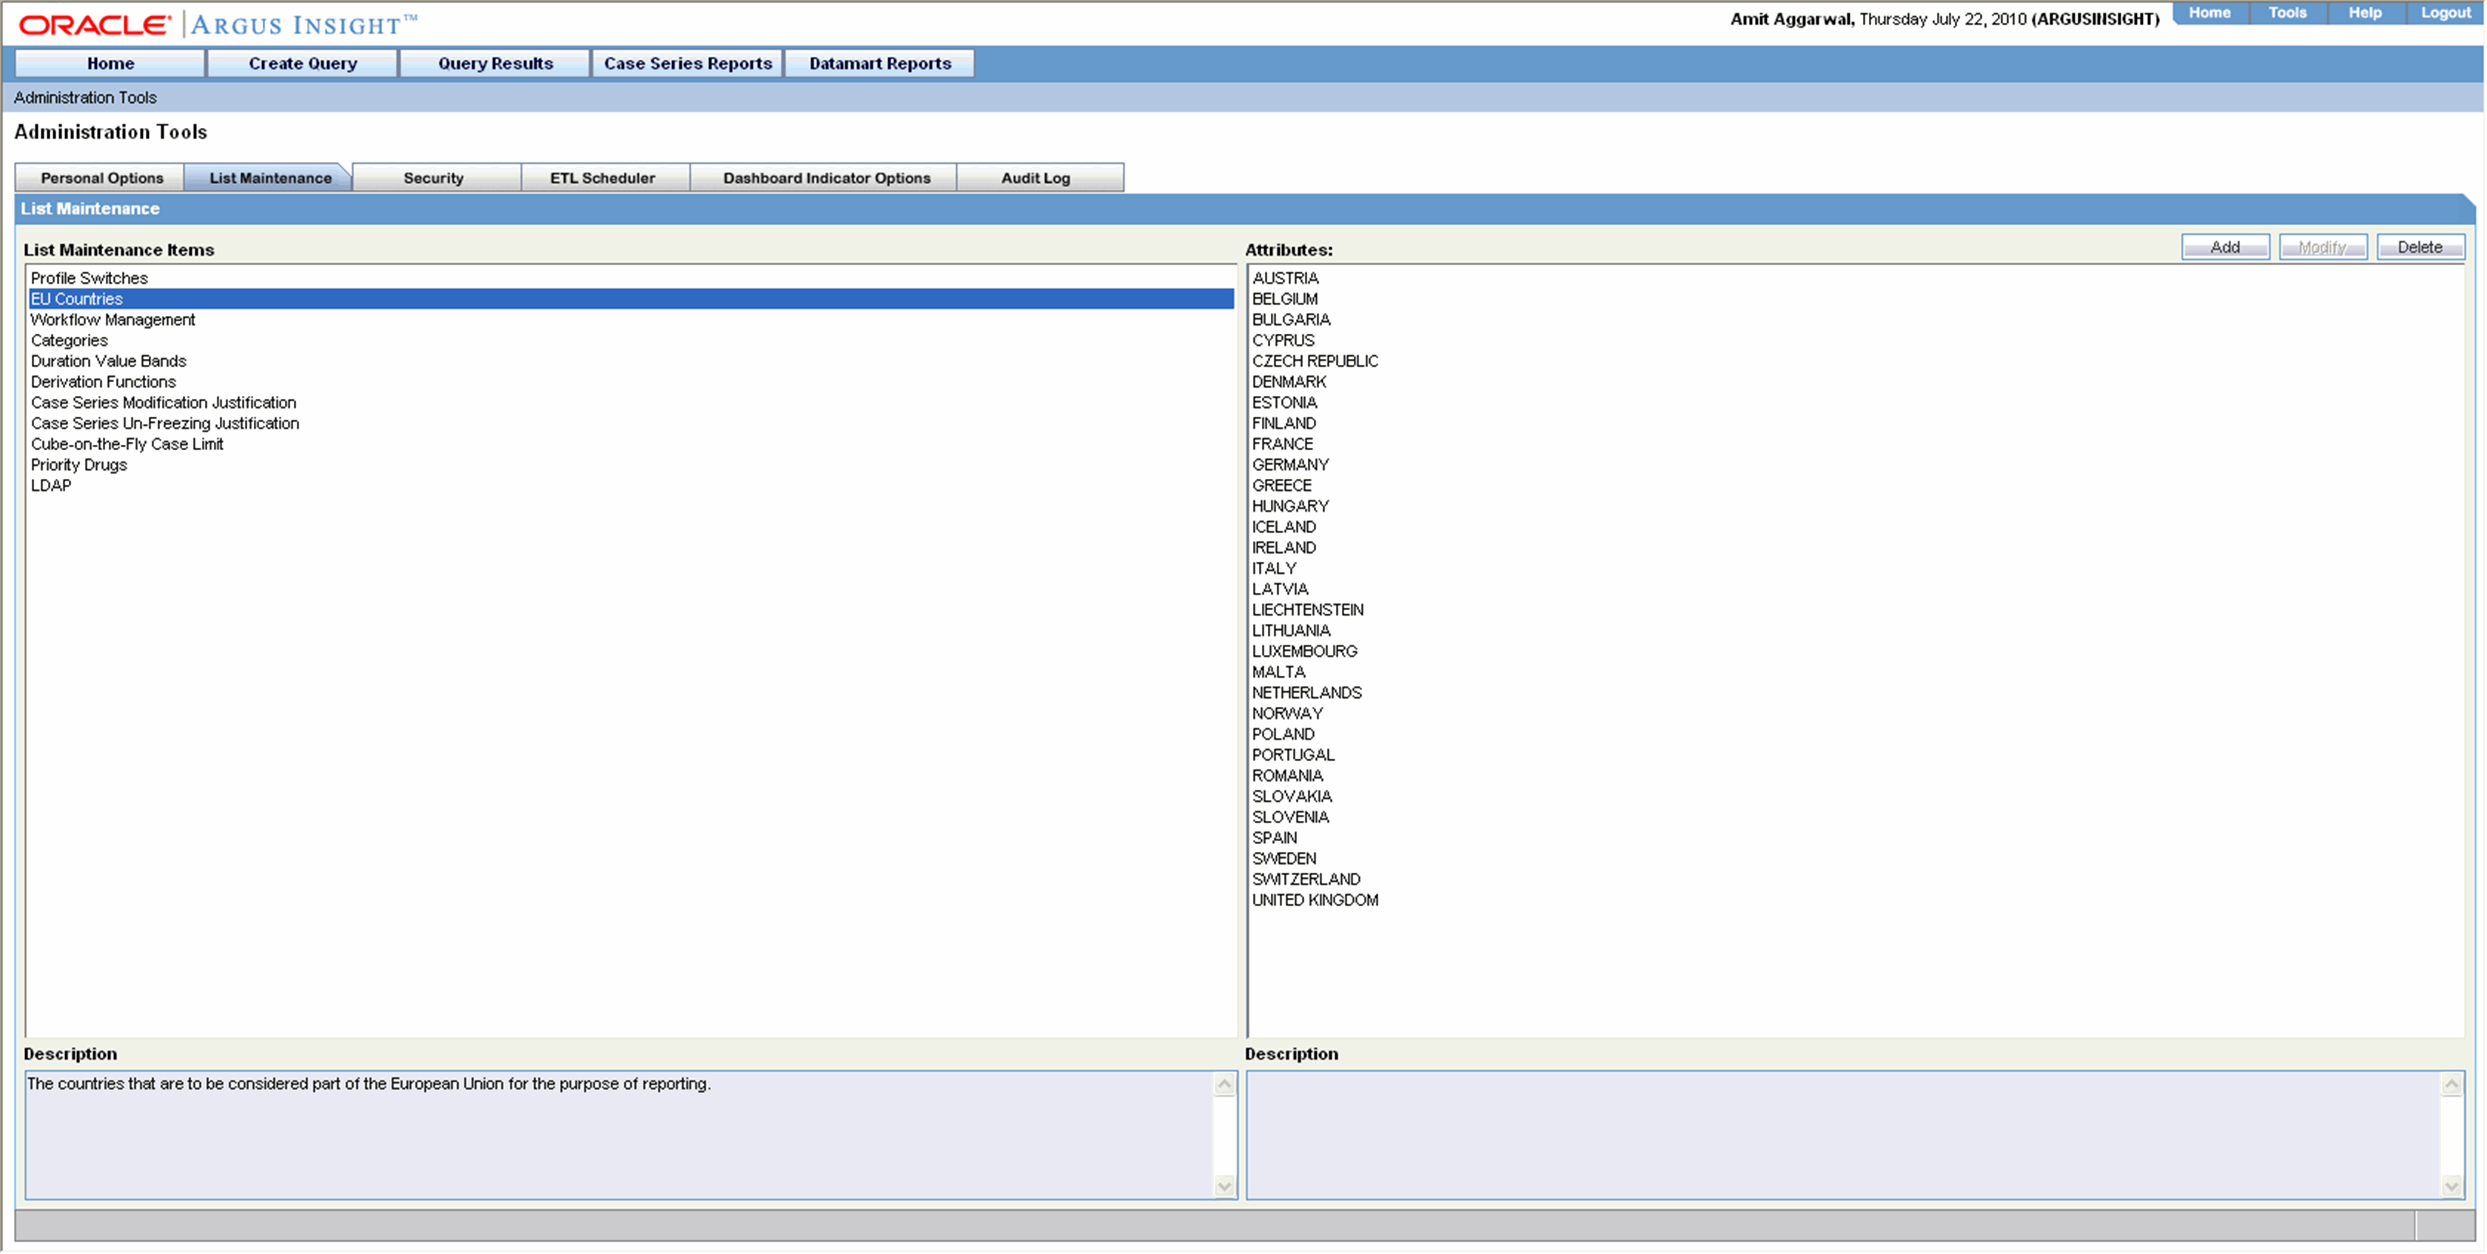Select the Audit Log tab
Image resolution: width=2487 pixels, height=1254 pixels.
click(1034, 178)
